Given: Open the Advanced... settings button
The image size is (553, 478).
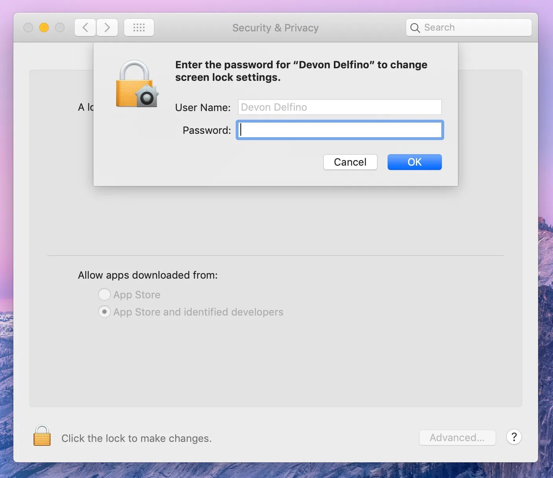Looking at the screenshot, I should coord(457,438).
